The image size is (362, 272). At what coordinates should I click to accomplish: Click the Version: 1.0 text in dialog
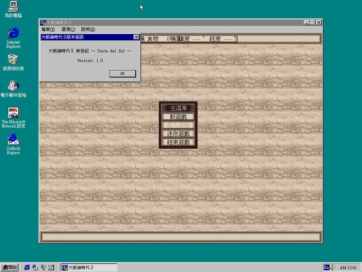[x=90, y=61]
